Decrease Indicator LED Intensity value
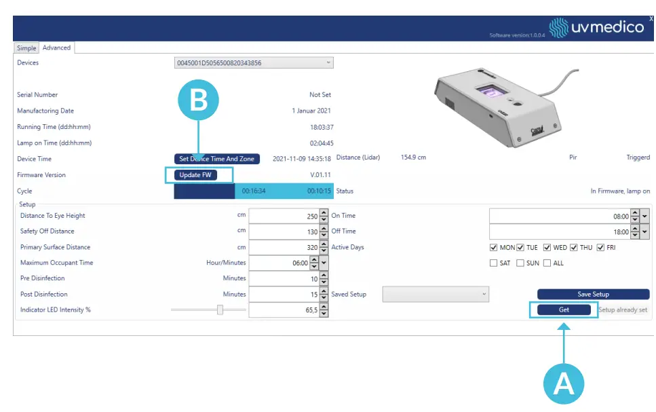Viewport: 656px width, 412px height. 324,314
